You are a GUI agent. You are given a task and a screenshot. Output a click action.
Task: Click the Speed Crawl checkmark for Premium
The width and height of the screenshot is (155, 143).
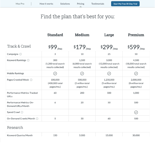coord(136,112)
